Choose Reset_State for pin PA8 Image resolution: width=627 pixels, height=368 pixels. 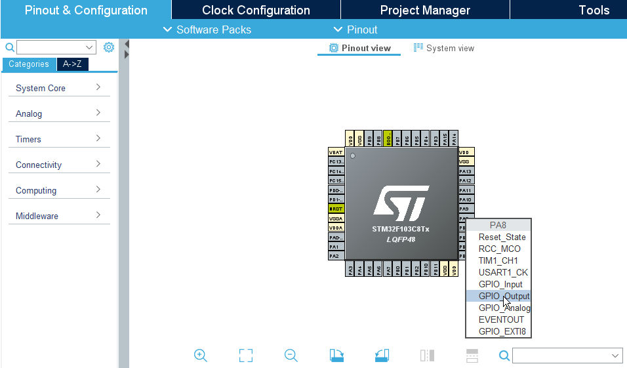(x=498, y=237)
